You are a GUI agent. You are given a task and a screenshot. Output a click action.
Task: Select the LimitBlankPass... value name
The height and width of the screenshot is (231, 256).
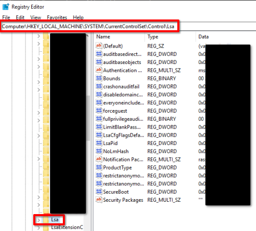(x=122, y=127)
